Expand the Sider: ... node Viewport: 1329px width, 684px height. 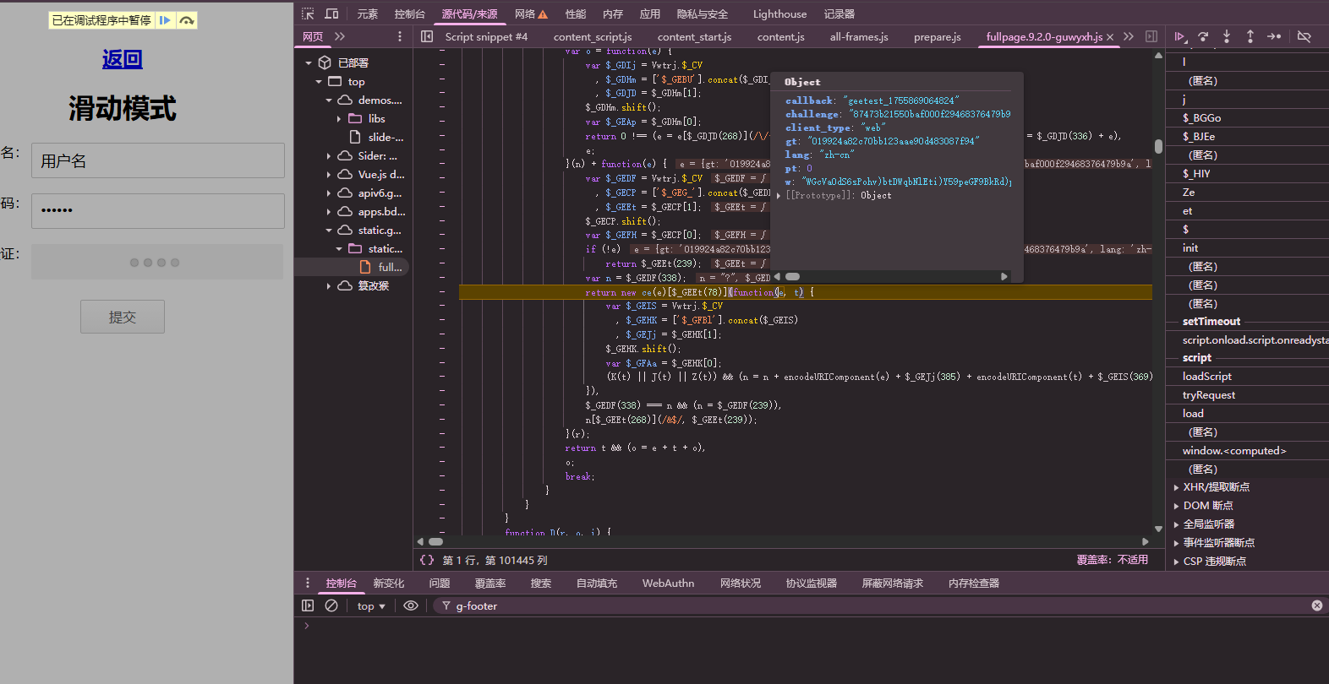point(329,156)
